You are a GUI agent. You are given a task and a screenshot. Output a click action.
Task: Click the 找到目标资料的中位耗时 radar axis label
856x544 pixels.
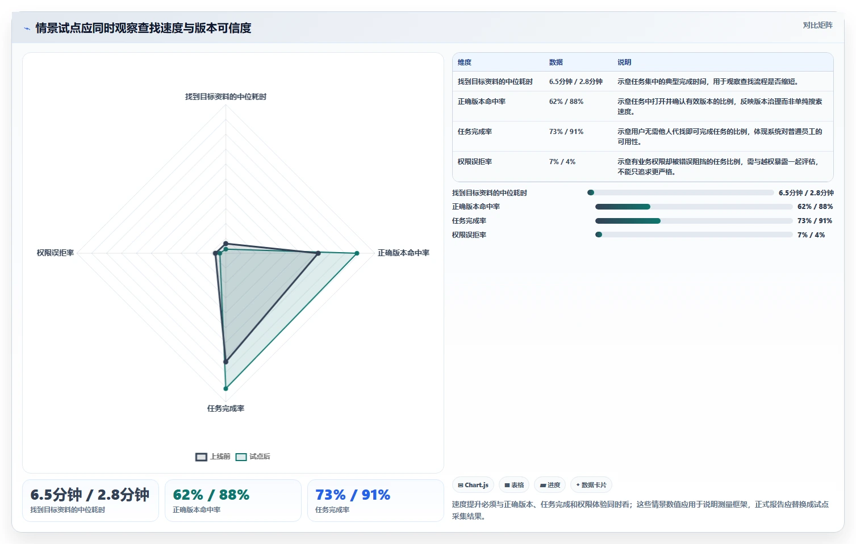pos(226,97)
